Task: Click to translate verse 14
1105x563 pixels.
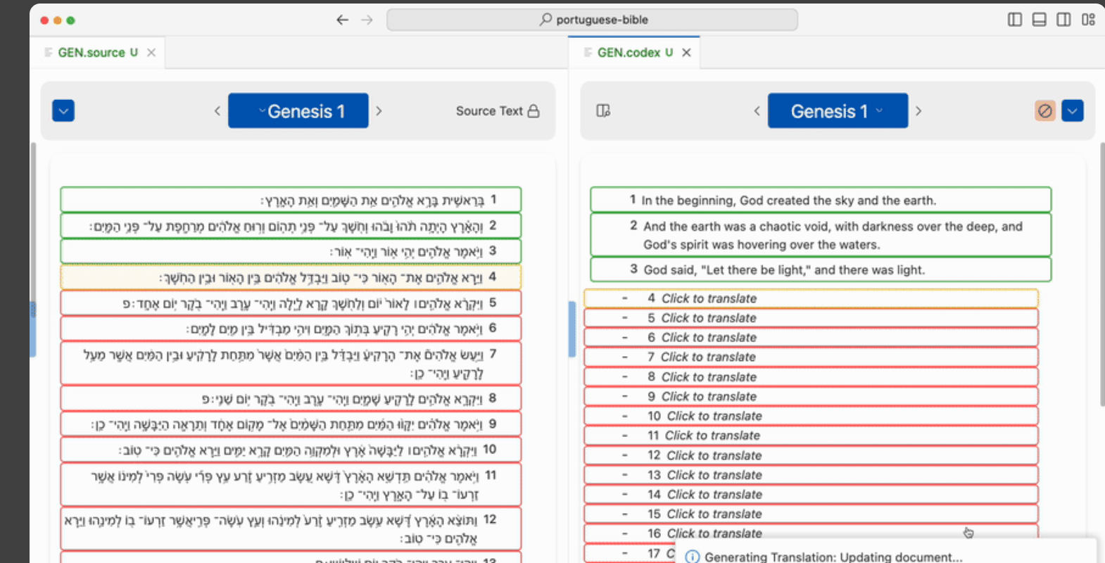Action: click(812, 494)
